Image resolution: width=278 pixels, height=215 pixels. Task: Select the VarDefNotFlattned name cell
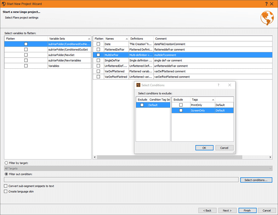pyautogui.click(x=116, y=77)
